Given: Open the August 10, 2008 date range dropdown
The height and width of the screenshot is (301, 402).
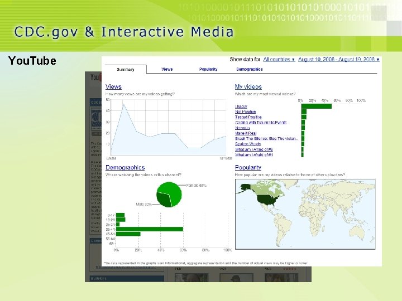Looking at the screenshot, I should (x=339, y=60).
